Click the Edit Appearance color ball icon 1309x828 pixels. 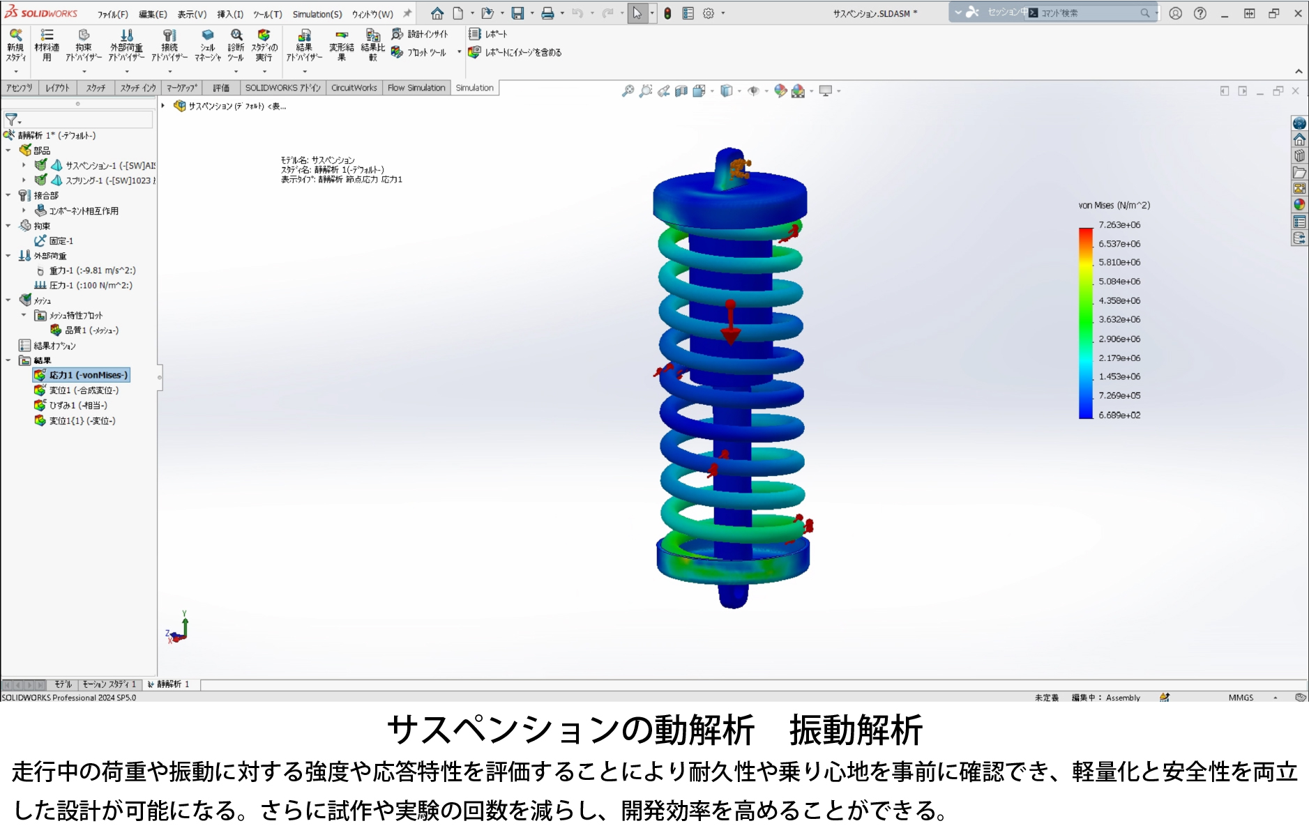pos(780,91)
